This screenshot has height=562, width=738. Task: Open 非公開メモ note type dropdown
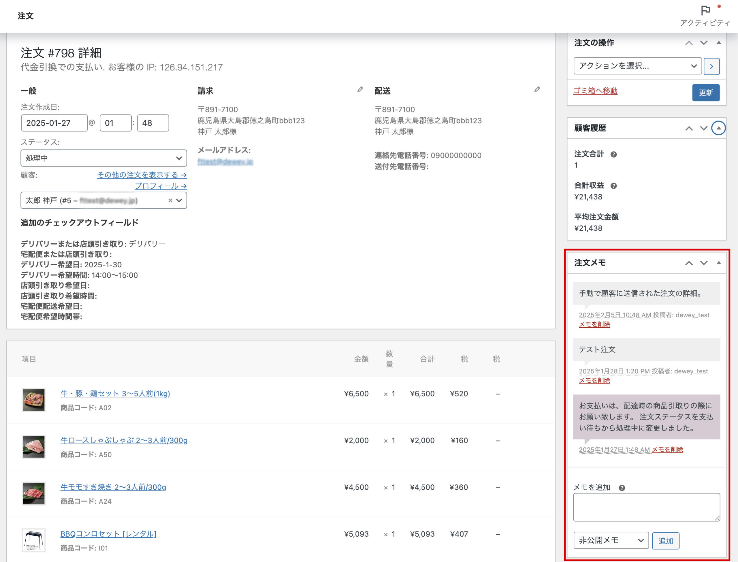[611, 540]
